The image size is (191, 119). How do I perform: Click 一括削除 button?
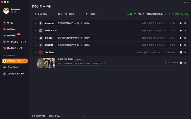point(92,14)
